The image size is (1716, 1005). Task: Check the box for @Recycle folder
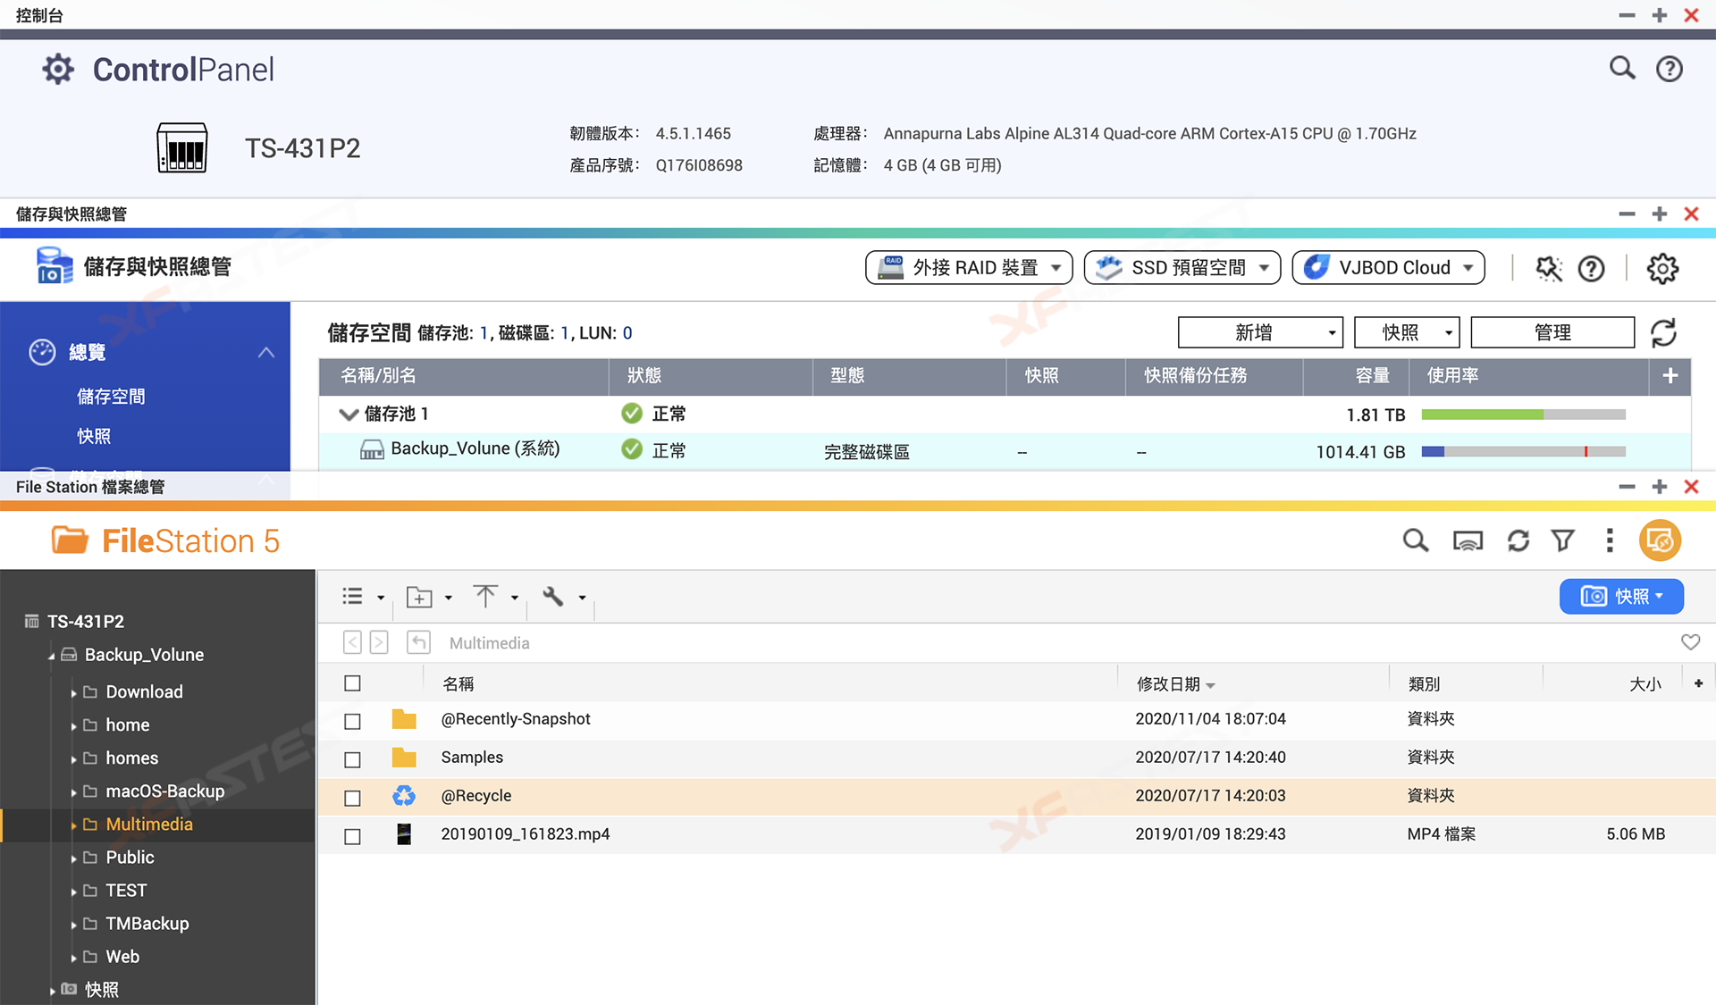click(x=352, y=798)
